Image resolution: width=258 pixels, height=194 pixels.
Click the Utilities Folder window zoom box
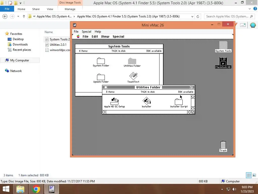click(x=191, y=87)
